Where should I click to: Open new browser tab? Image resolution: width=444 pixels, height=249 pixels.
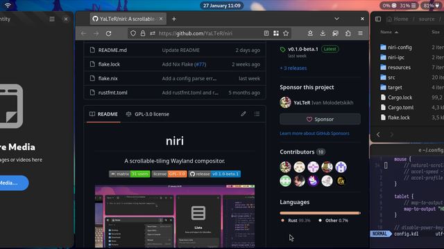point(174,19)
